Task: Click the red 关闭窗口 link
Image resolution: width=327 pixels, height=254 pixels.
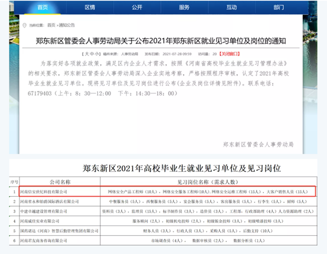Action: (229, 54)
